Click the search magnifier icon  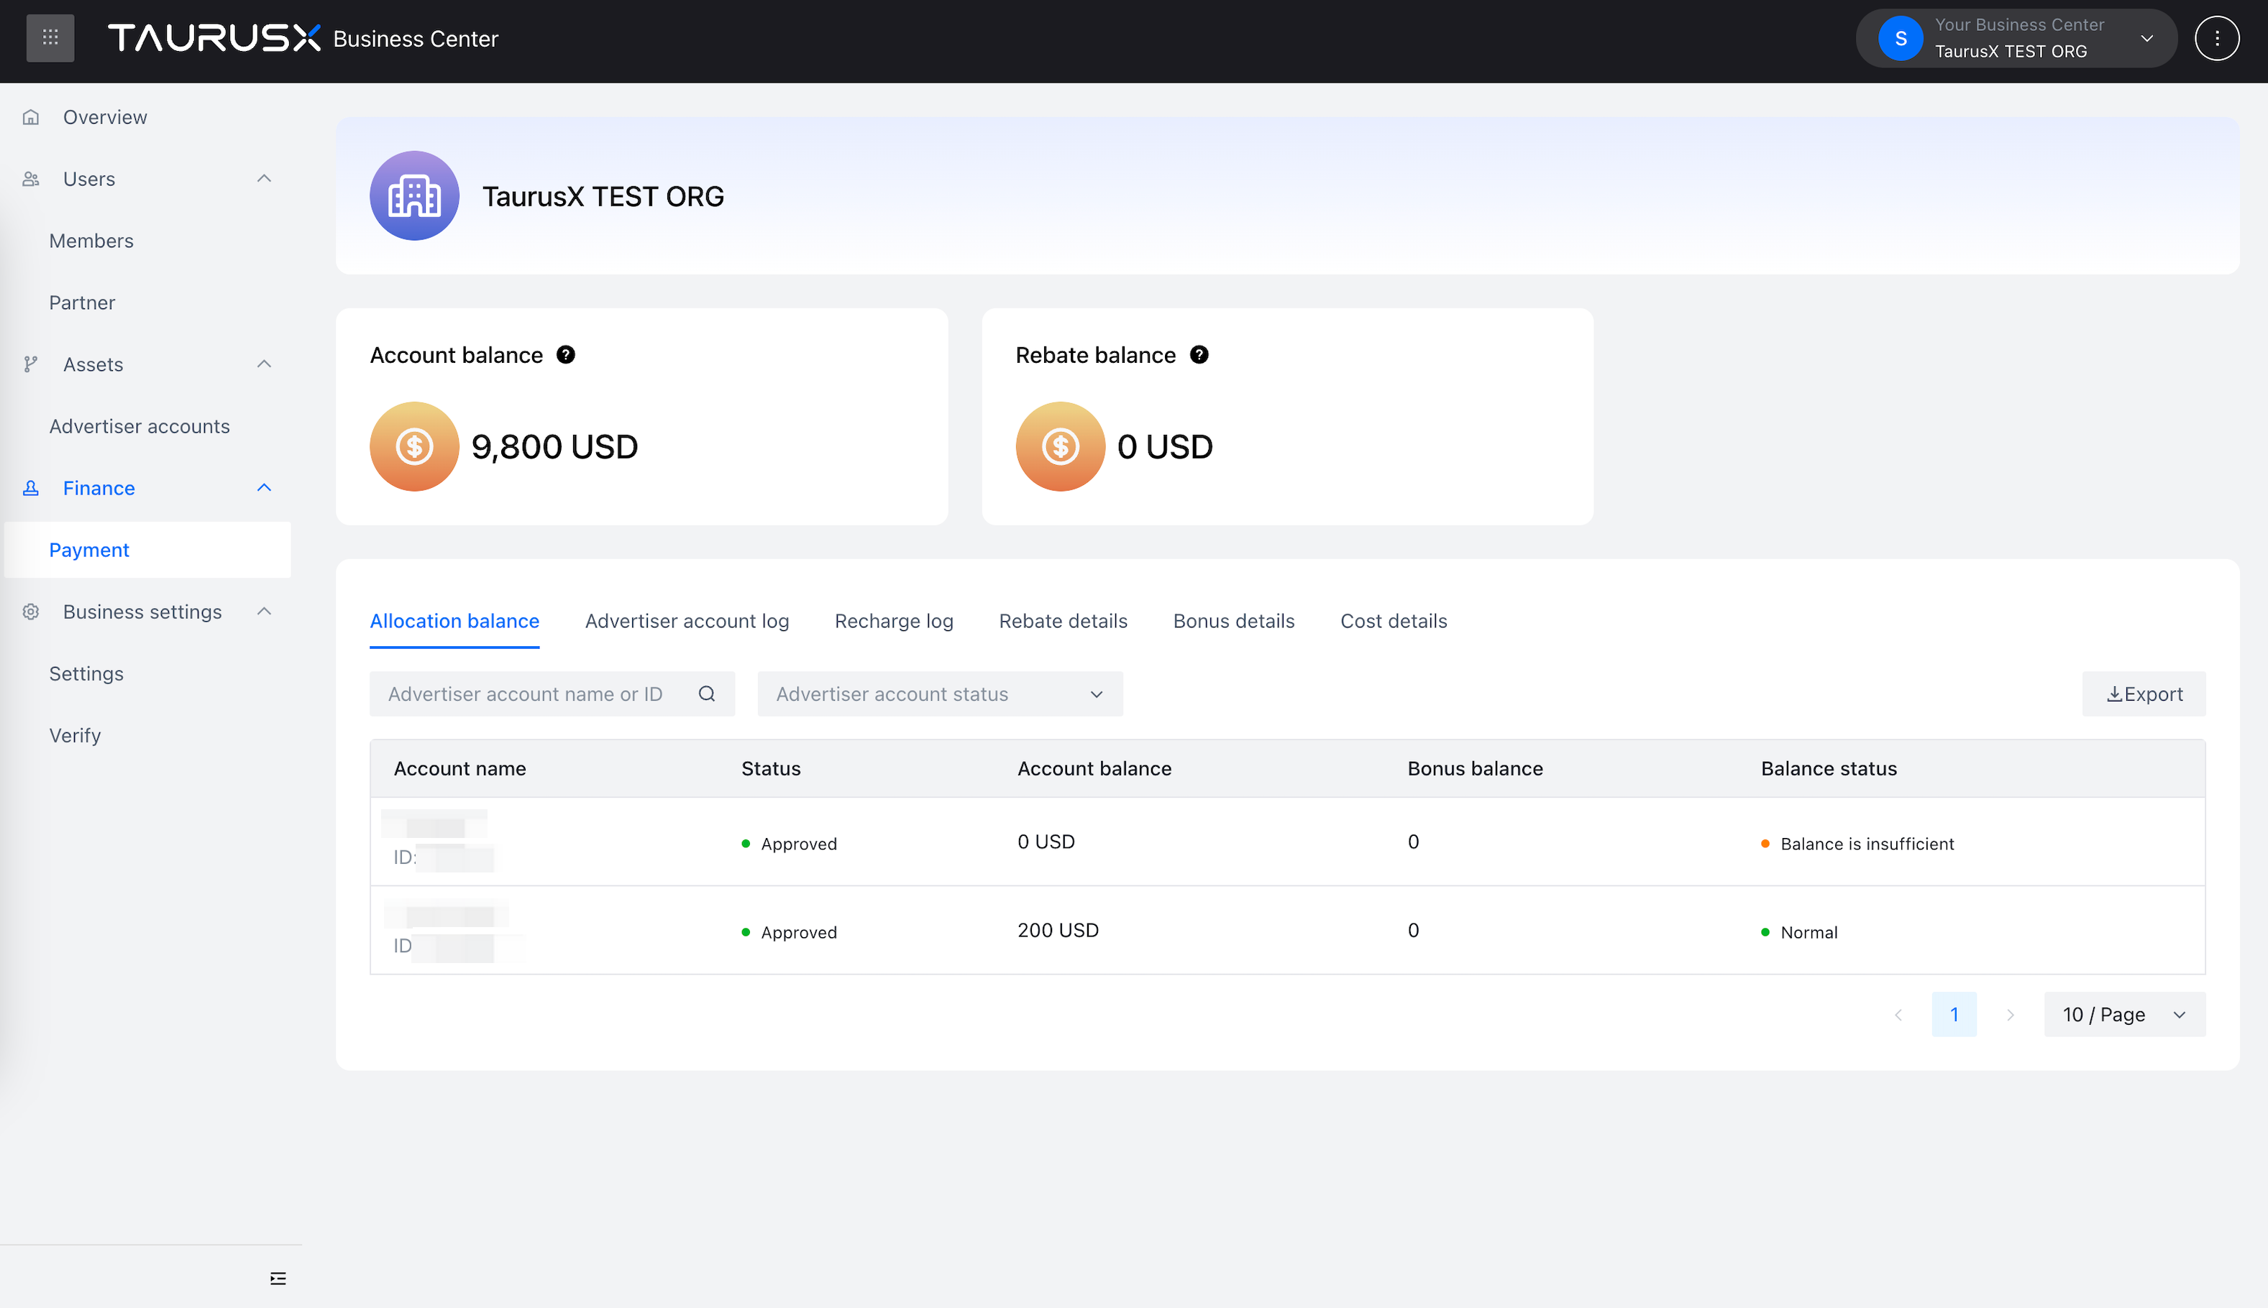[707, 694]
